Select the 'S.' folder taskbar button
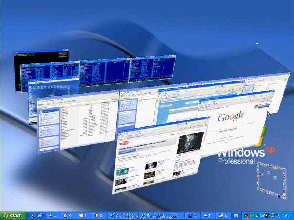The image size is (294, 220). click(x=84, y=216)
